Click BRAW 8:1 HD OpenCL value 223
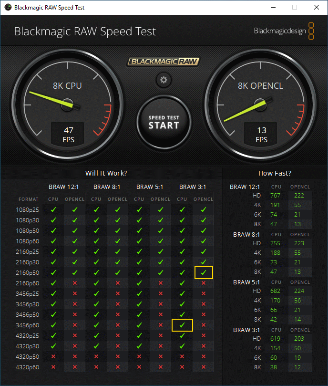Screen dimensions: 328x386 click(x=299, y=243)
